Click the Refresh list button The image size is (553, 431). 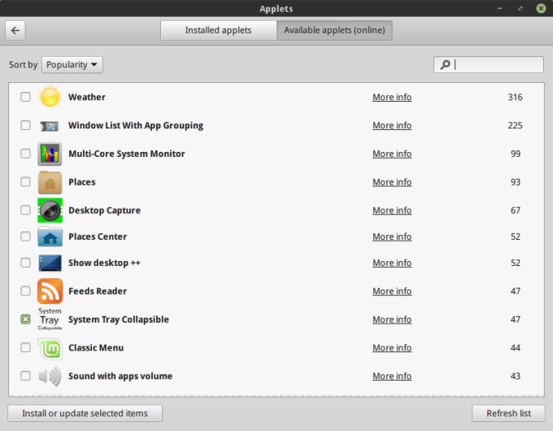(508, 413)
